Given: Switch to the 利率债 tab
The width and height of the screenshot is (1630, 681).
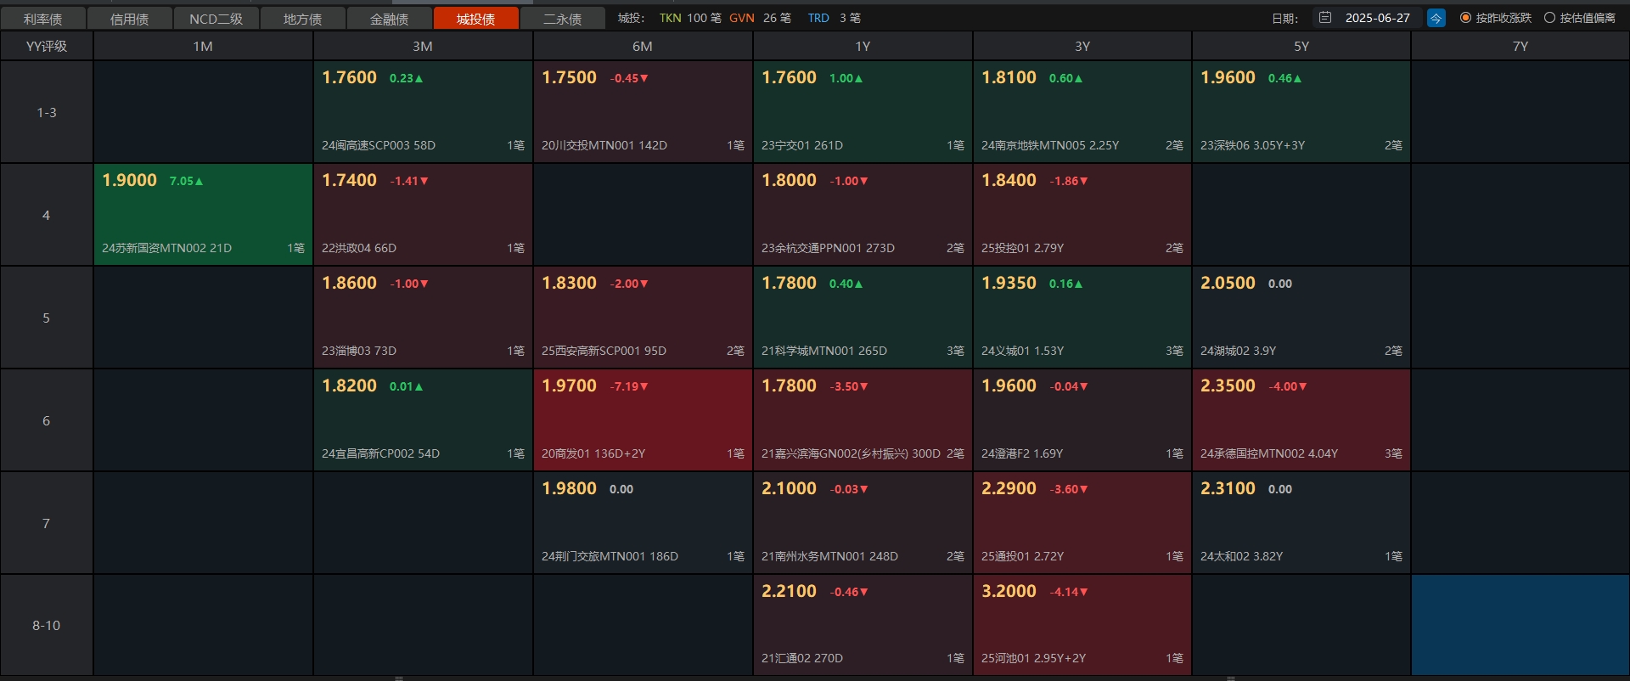Looking at the screenshot, I should pyautogui.click(x=43, y=19).
